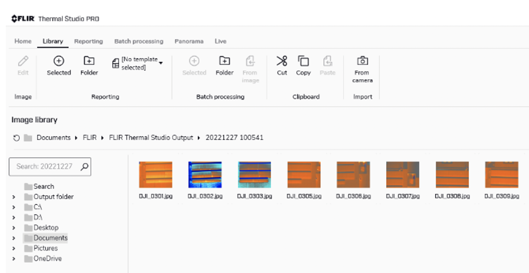Image resolution: width=529 pixels, height=273 pixels.
Task: Expand the C:\ drive tree node
Action: coord(14,207)
